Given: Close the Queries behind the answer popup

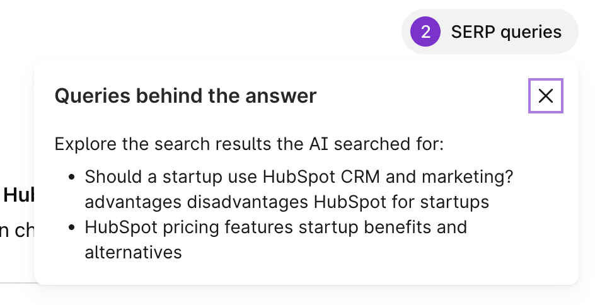Looking at the screenshot, I should (x=545, y=96).
